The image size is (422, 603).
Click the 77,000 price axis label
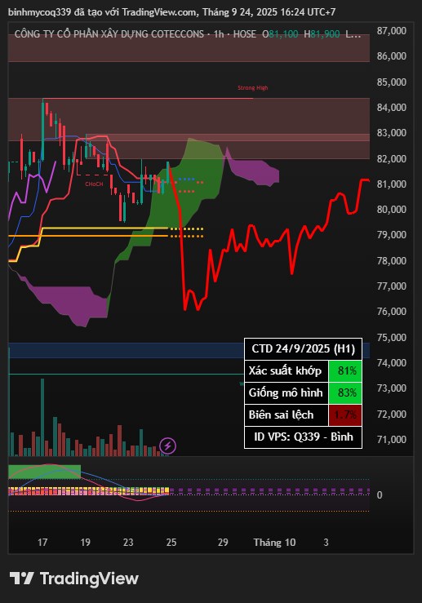(x=391, y=286)
